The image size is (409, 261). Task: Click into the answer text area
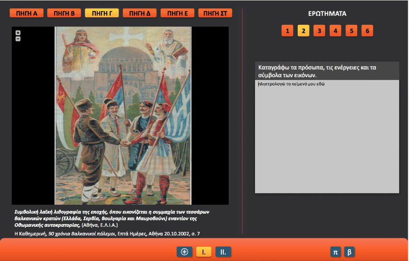[x=327, y=137]
